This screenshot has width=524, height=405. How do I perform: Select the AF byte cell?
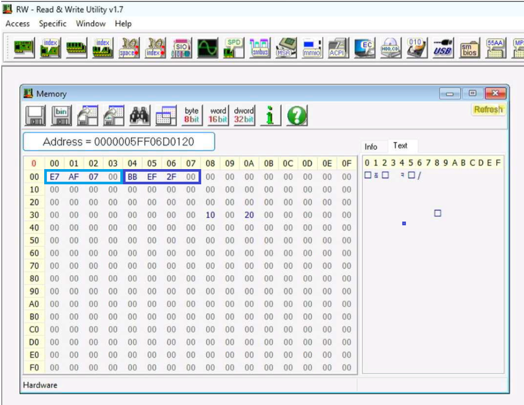click(74, 177)
